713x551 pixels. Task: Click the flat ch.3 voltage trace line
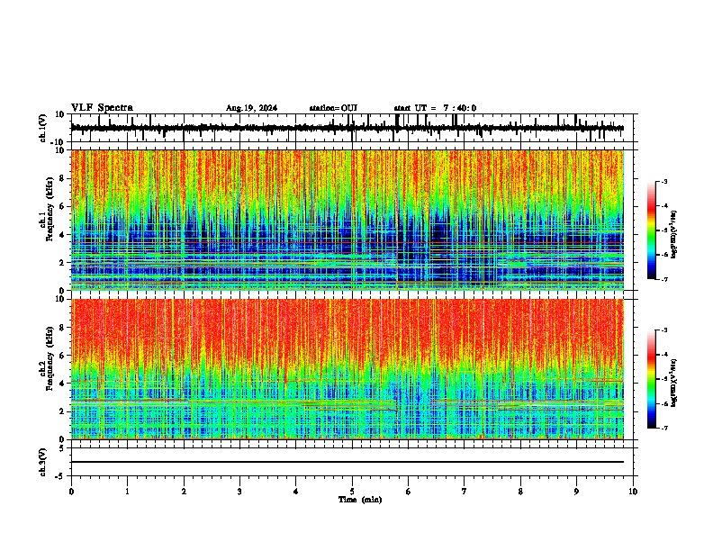(347, 462)
